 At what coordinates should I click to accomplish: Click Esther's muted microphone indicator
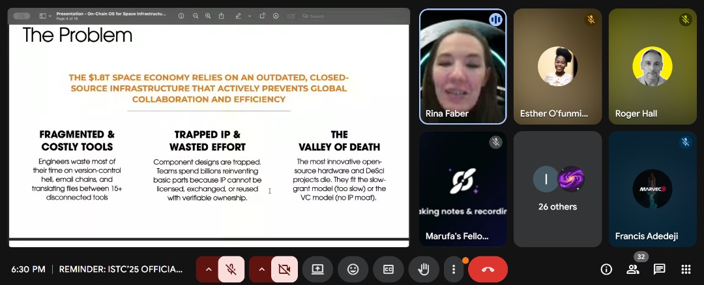(x=591, y=20)
